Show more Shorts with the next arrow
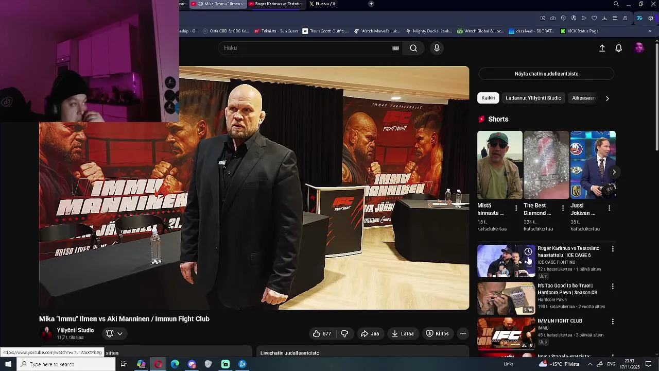Viewport: 659px width, 371px height. (614, 172)
